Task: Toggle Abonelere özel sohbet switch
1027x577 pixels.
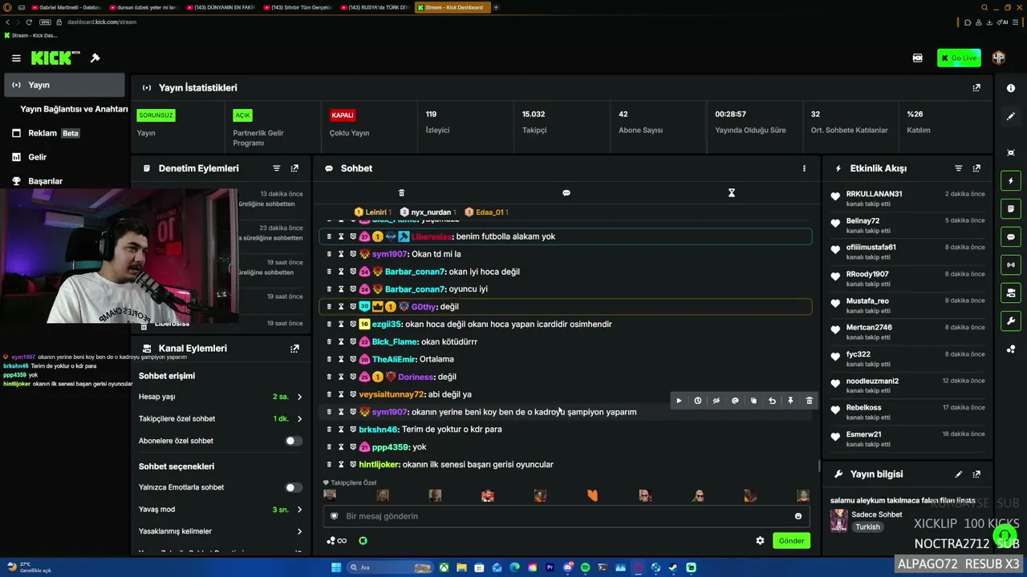Action: click(294, 441)
